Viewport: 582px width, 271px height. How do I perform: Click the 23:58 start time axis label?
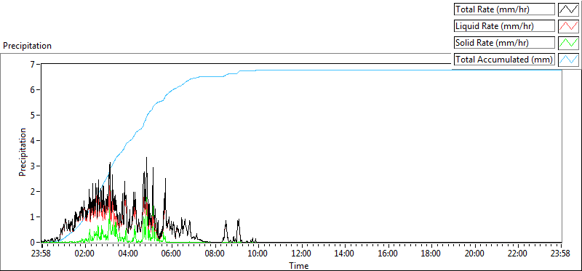(42, 254)
